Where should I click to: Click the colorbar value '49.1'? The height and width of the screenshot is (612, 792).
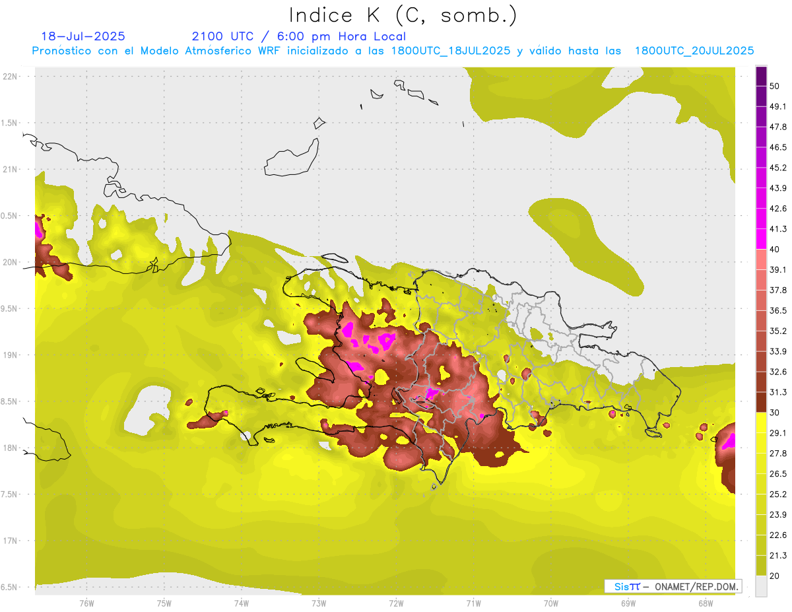click(778, 107)
